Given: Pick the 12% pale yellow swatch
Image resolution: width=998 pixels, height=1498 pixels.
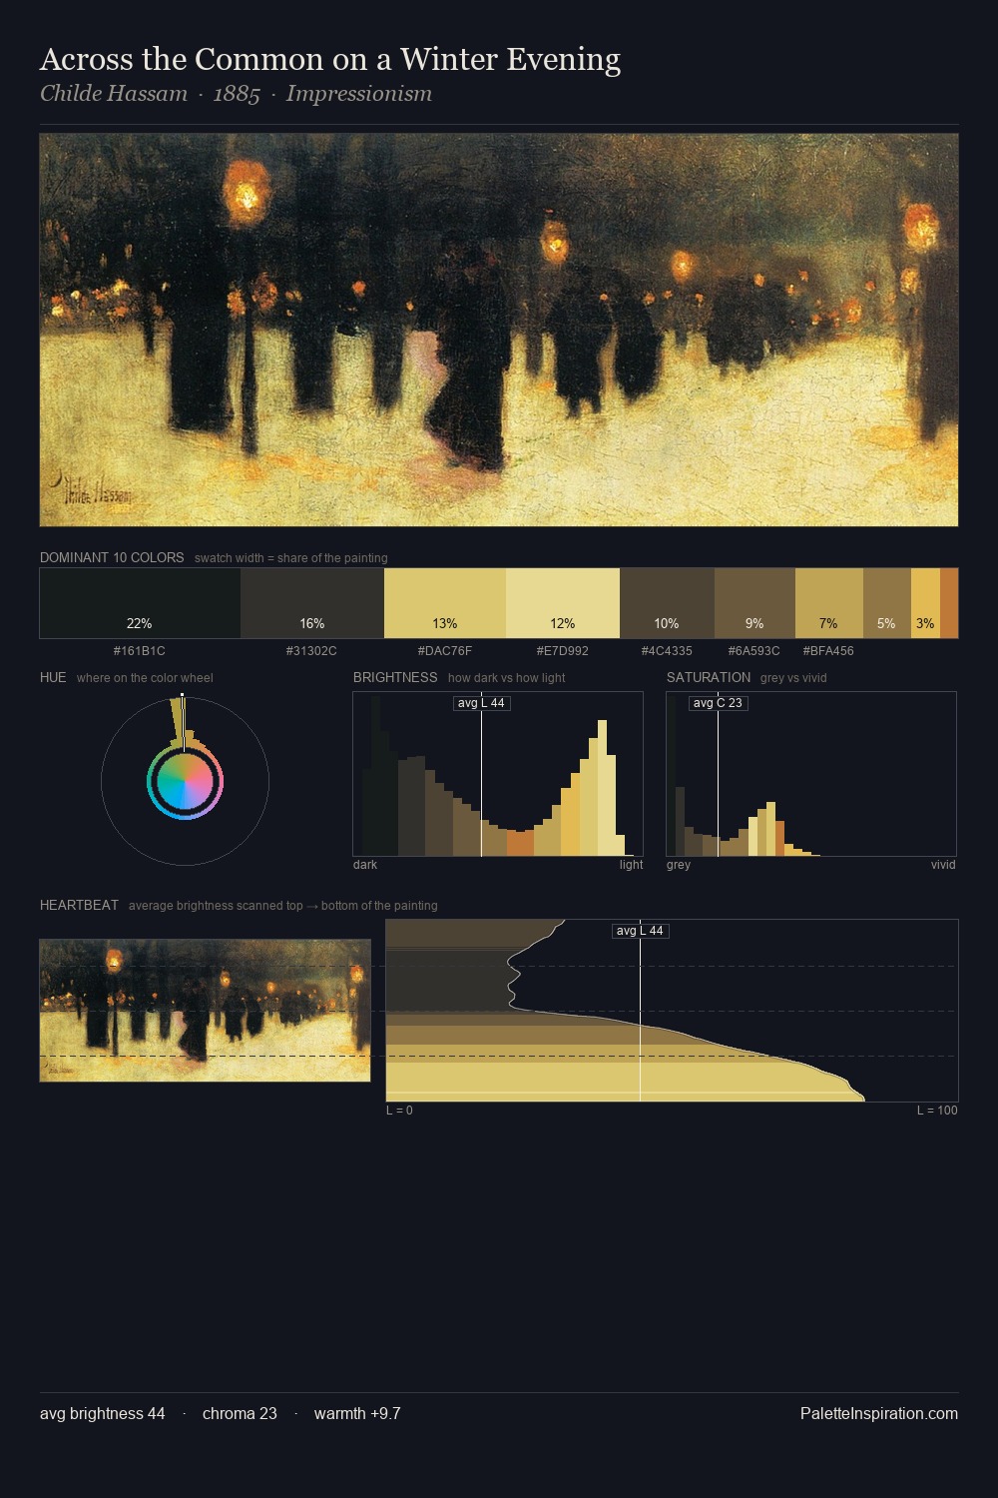Looking at the screenshot, I should (563, 603).
